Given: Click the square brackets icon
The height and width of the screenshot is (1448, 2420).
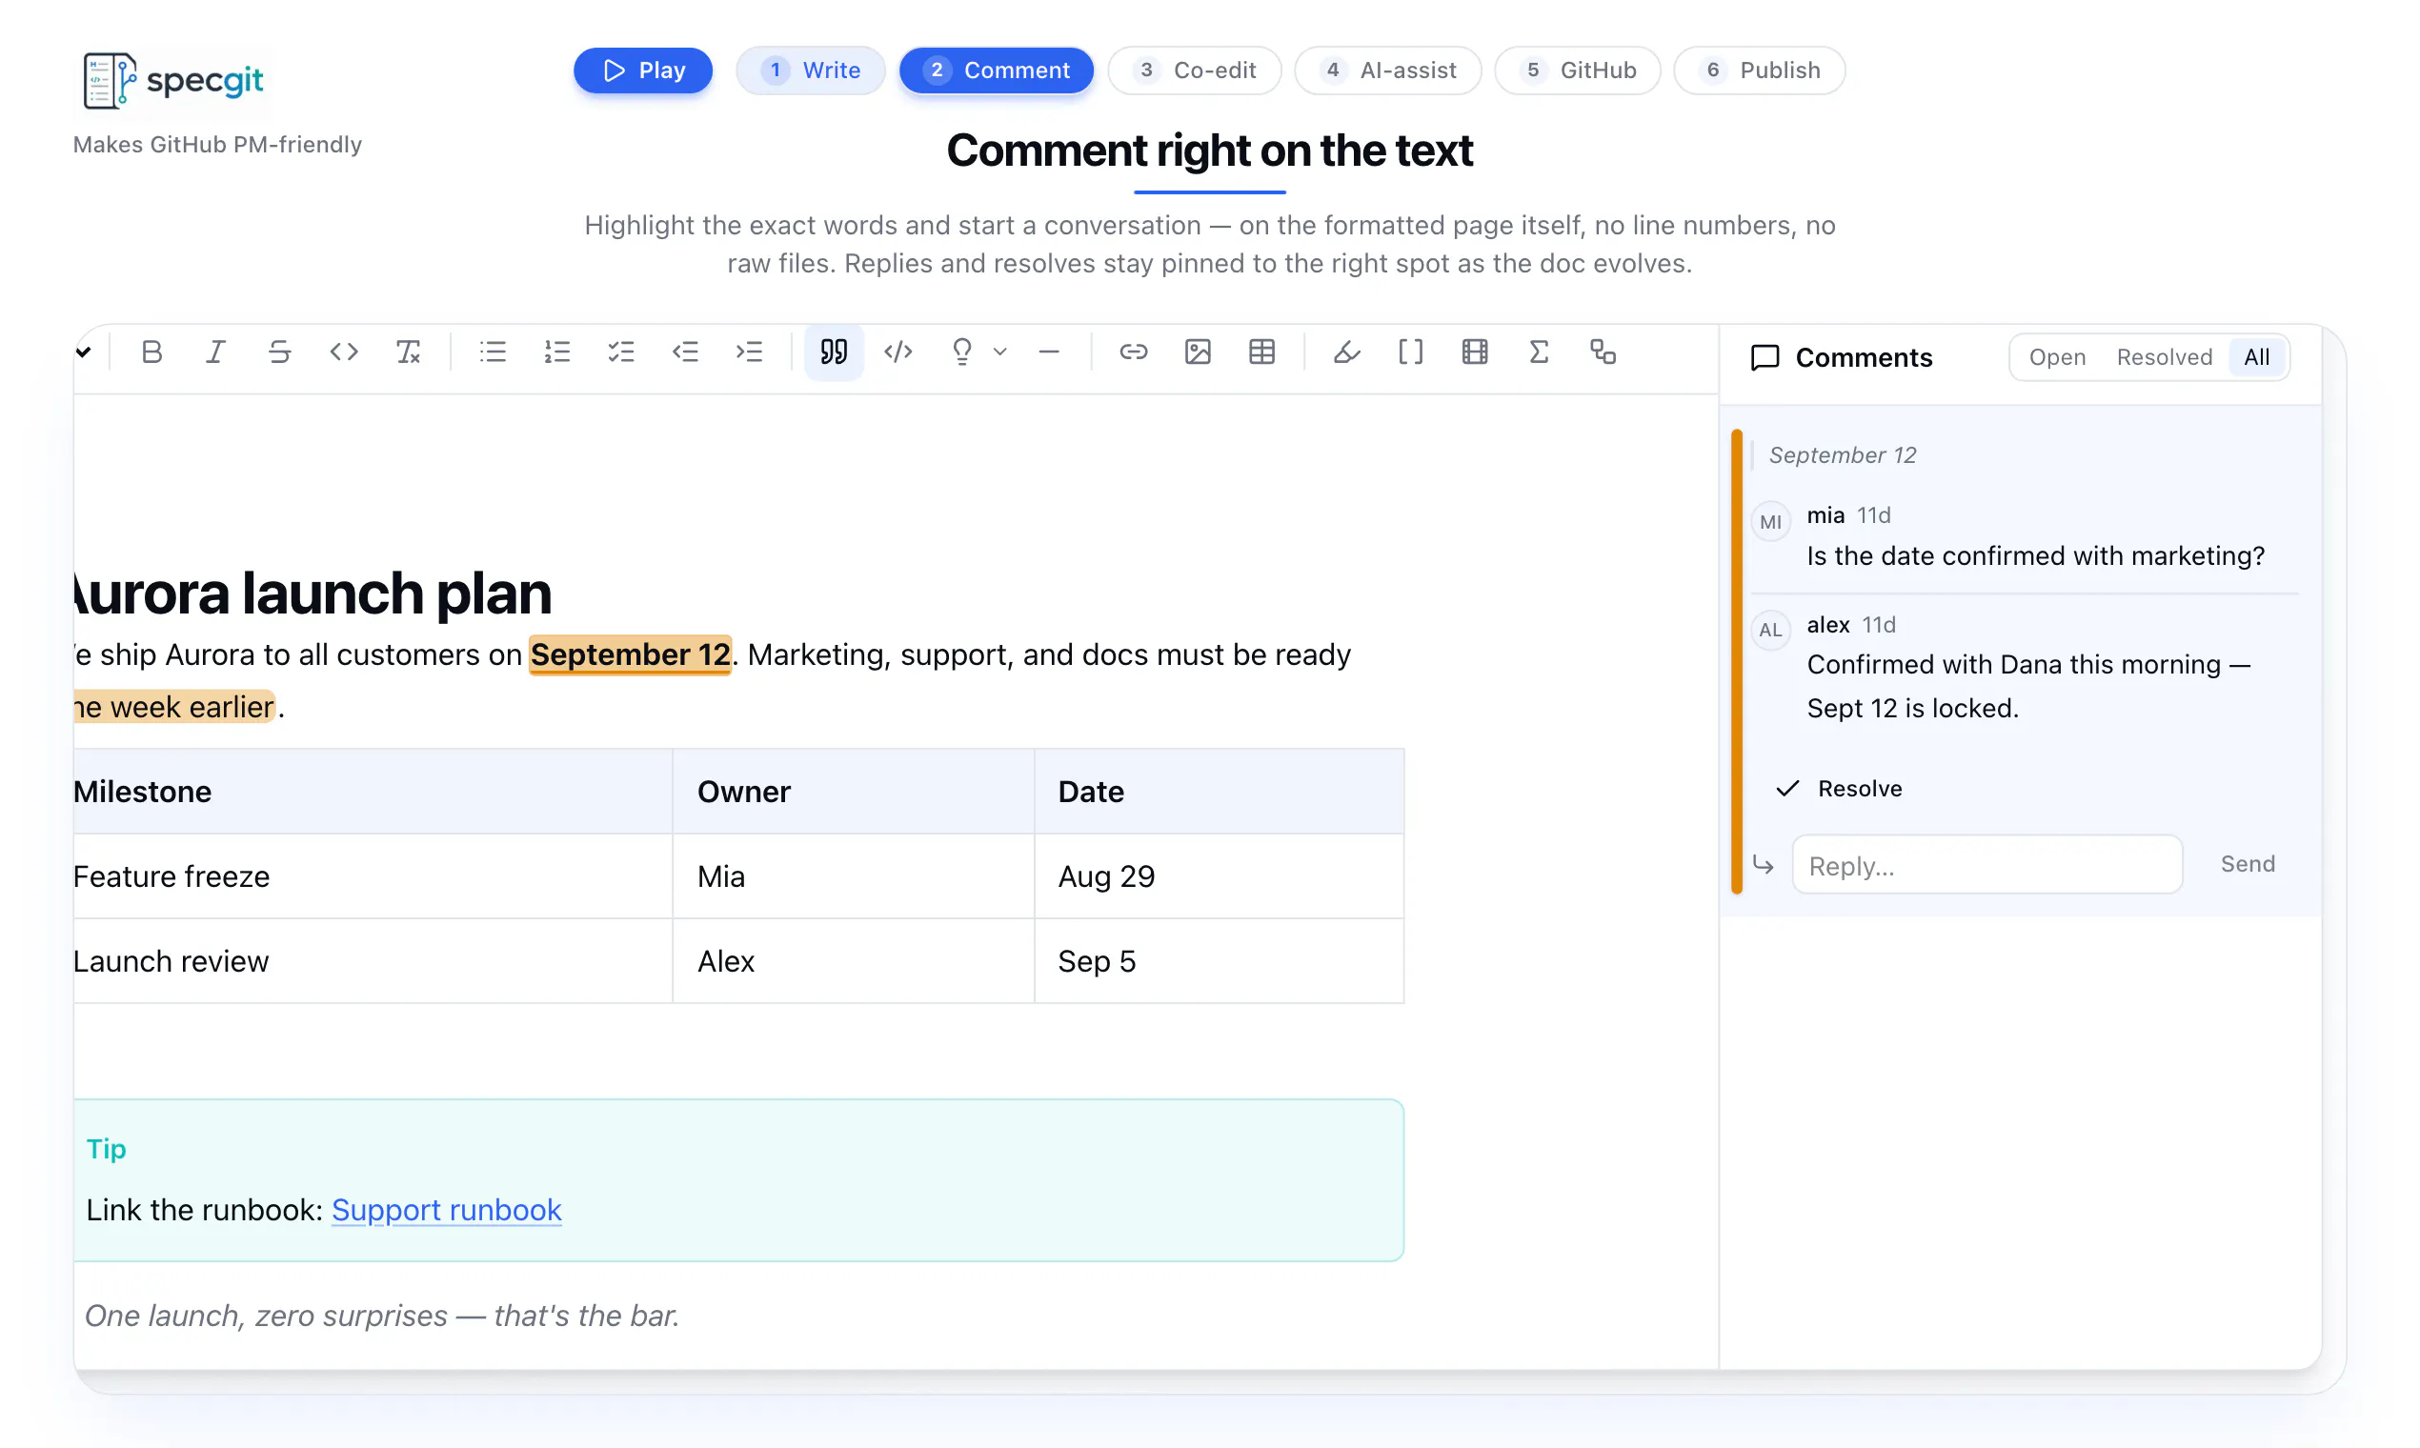Looking at the screenshot, I should (1411, 352).
